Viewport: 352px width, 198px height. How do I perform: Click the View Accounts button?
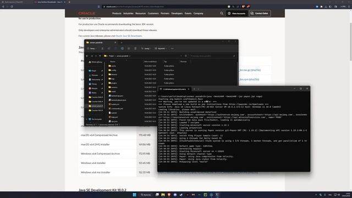237,13
